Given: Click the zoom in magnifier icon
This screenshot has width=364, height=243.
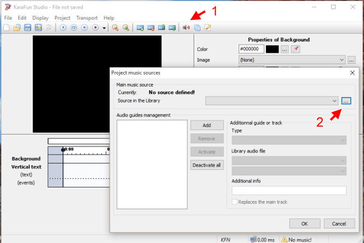Looking at the screenshot, I should tap(116, 28).
